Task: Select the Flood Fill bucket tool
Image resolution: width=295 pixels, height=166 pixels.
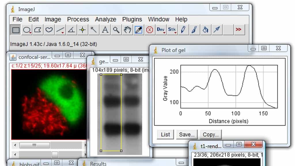Action: coord(205,30)
